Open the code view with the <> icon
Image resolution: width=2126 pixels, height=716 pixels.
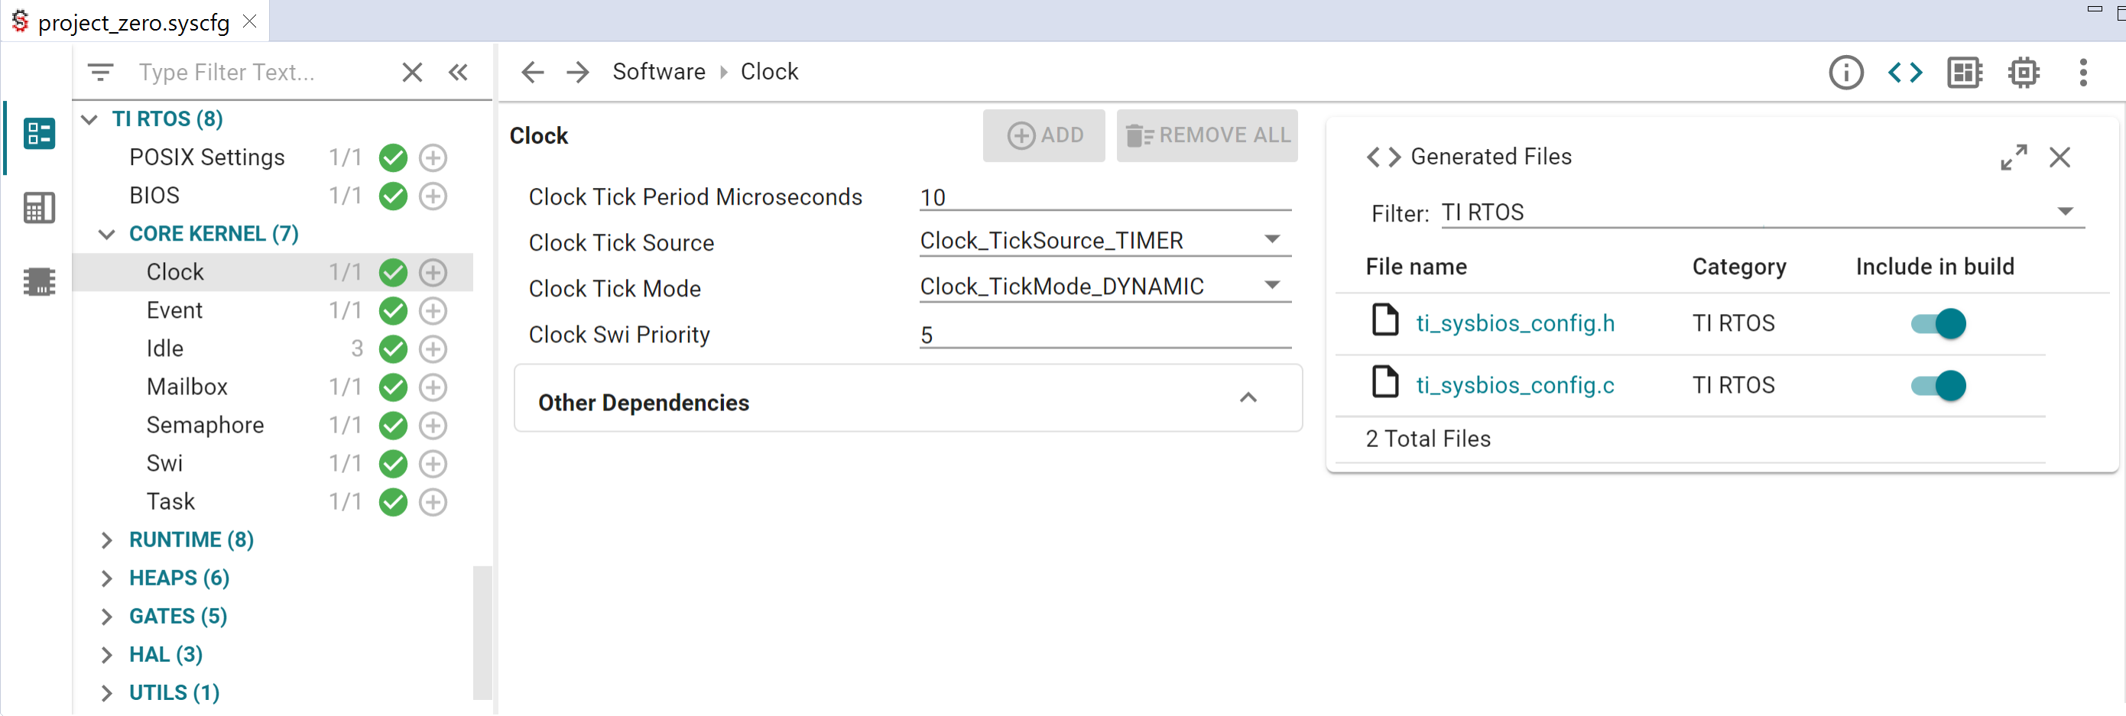(1905, 73)
